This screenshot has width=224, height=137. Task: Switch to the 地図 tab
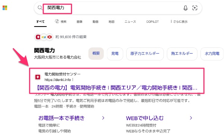click(x=111, y=22)
